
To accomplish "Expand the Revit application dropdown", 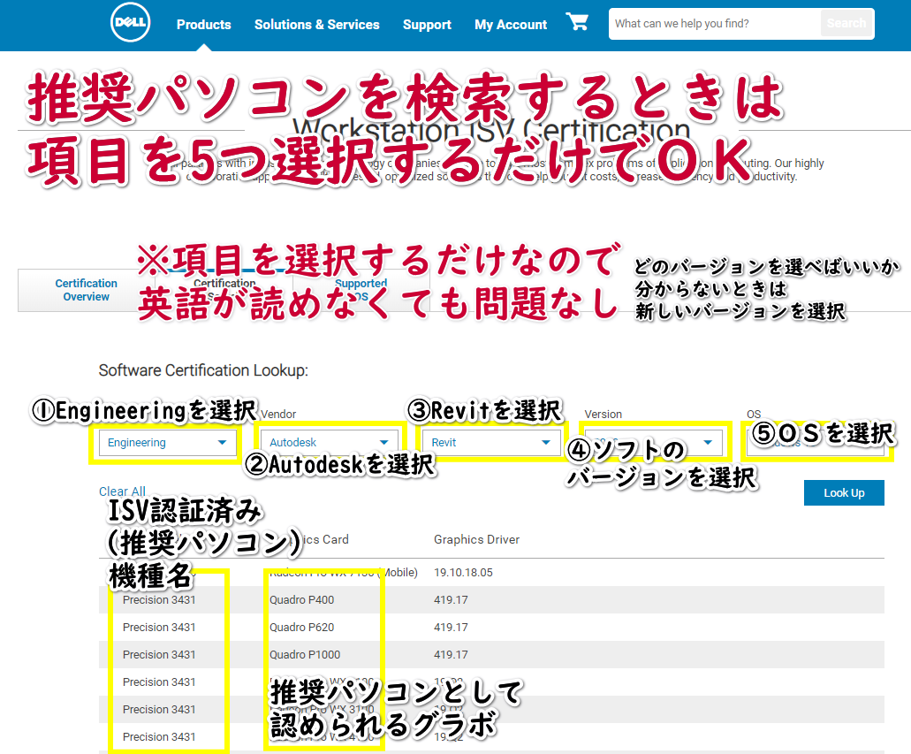I will pos(491,442).
